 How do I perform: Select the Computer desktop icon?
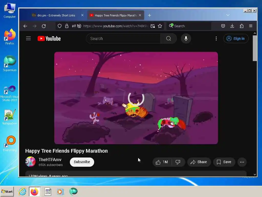[x=10, y=10]
